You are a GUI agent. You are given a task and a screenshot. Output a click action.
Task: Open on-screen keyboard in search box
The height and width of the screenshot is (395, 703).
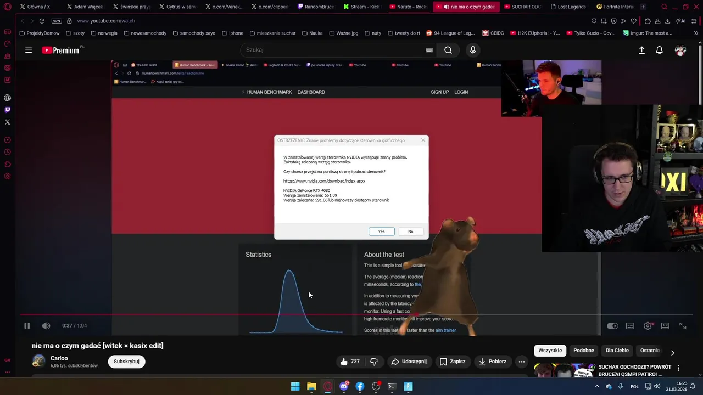coord(429,50)
